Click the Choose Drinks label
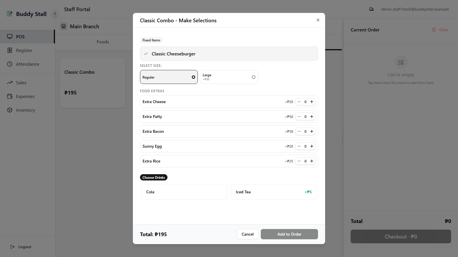The width and height of the screenshot is (458, 257). pos(154,177)
